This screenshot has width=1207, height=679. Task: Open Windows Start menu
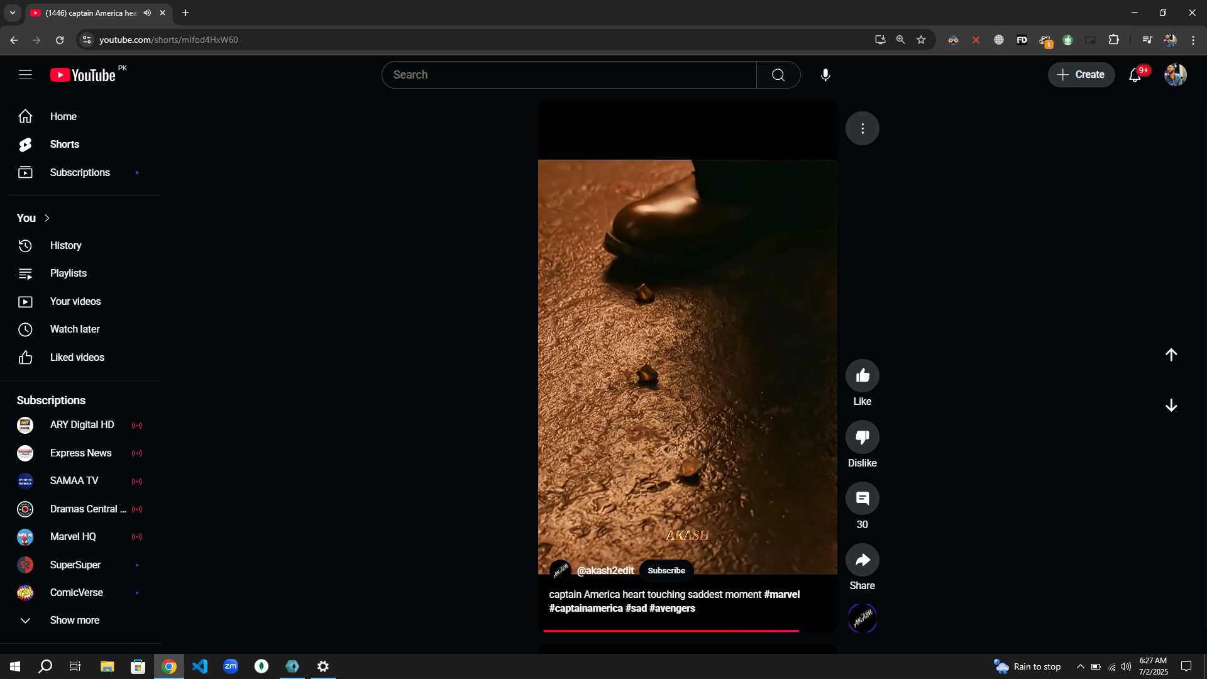[15, 666]
